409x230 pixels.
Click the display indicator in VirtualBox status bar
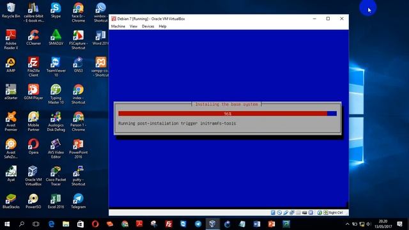click(x=304, y=213)
